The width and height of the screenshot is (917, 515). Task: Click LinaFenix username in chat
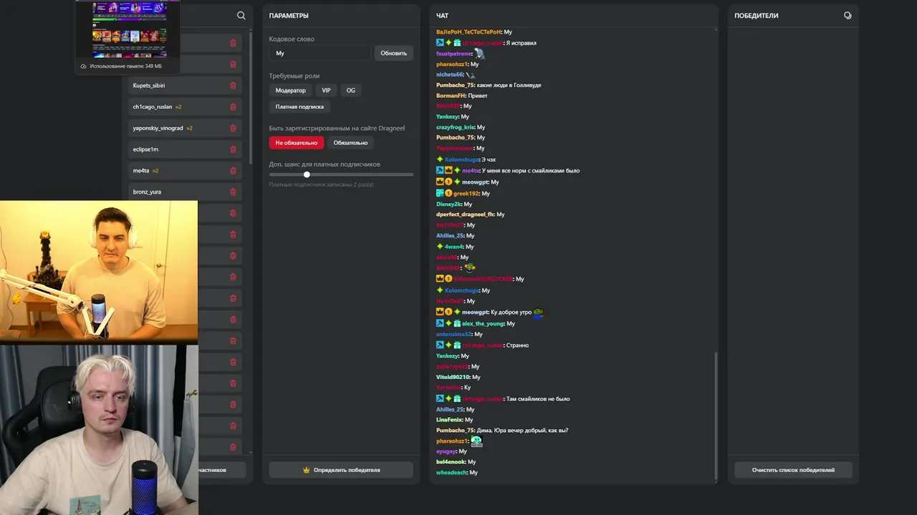click(x=449, y=420)
